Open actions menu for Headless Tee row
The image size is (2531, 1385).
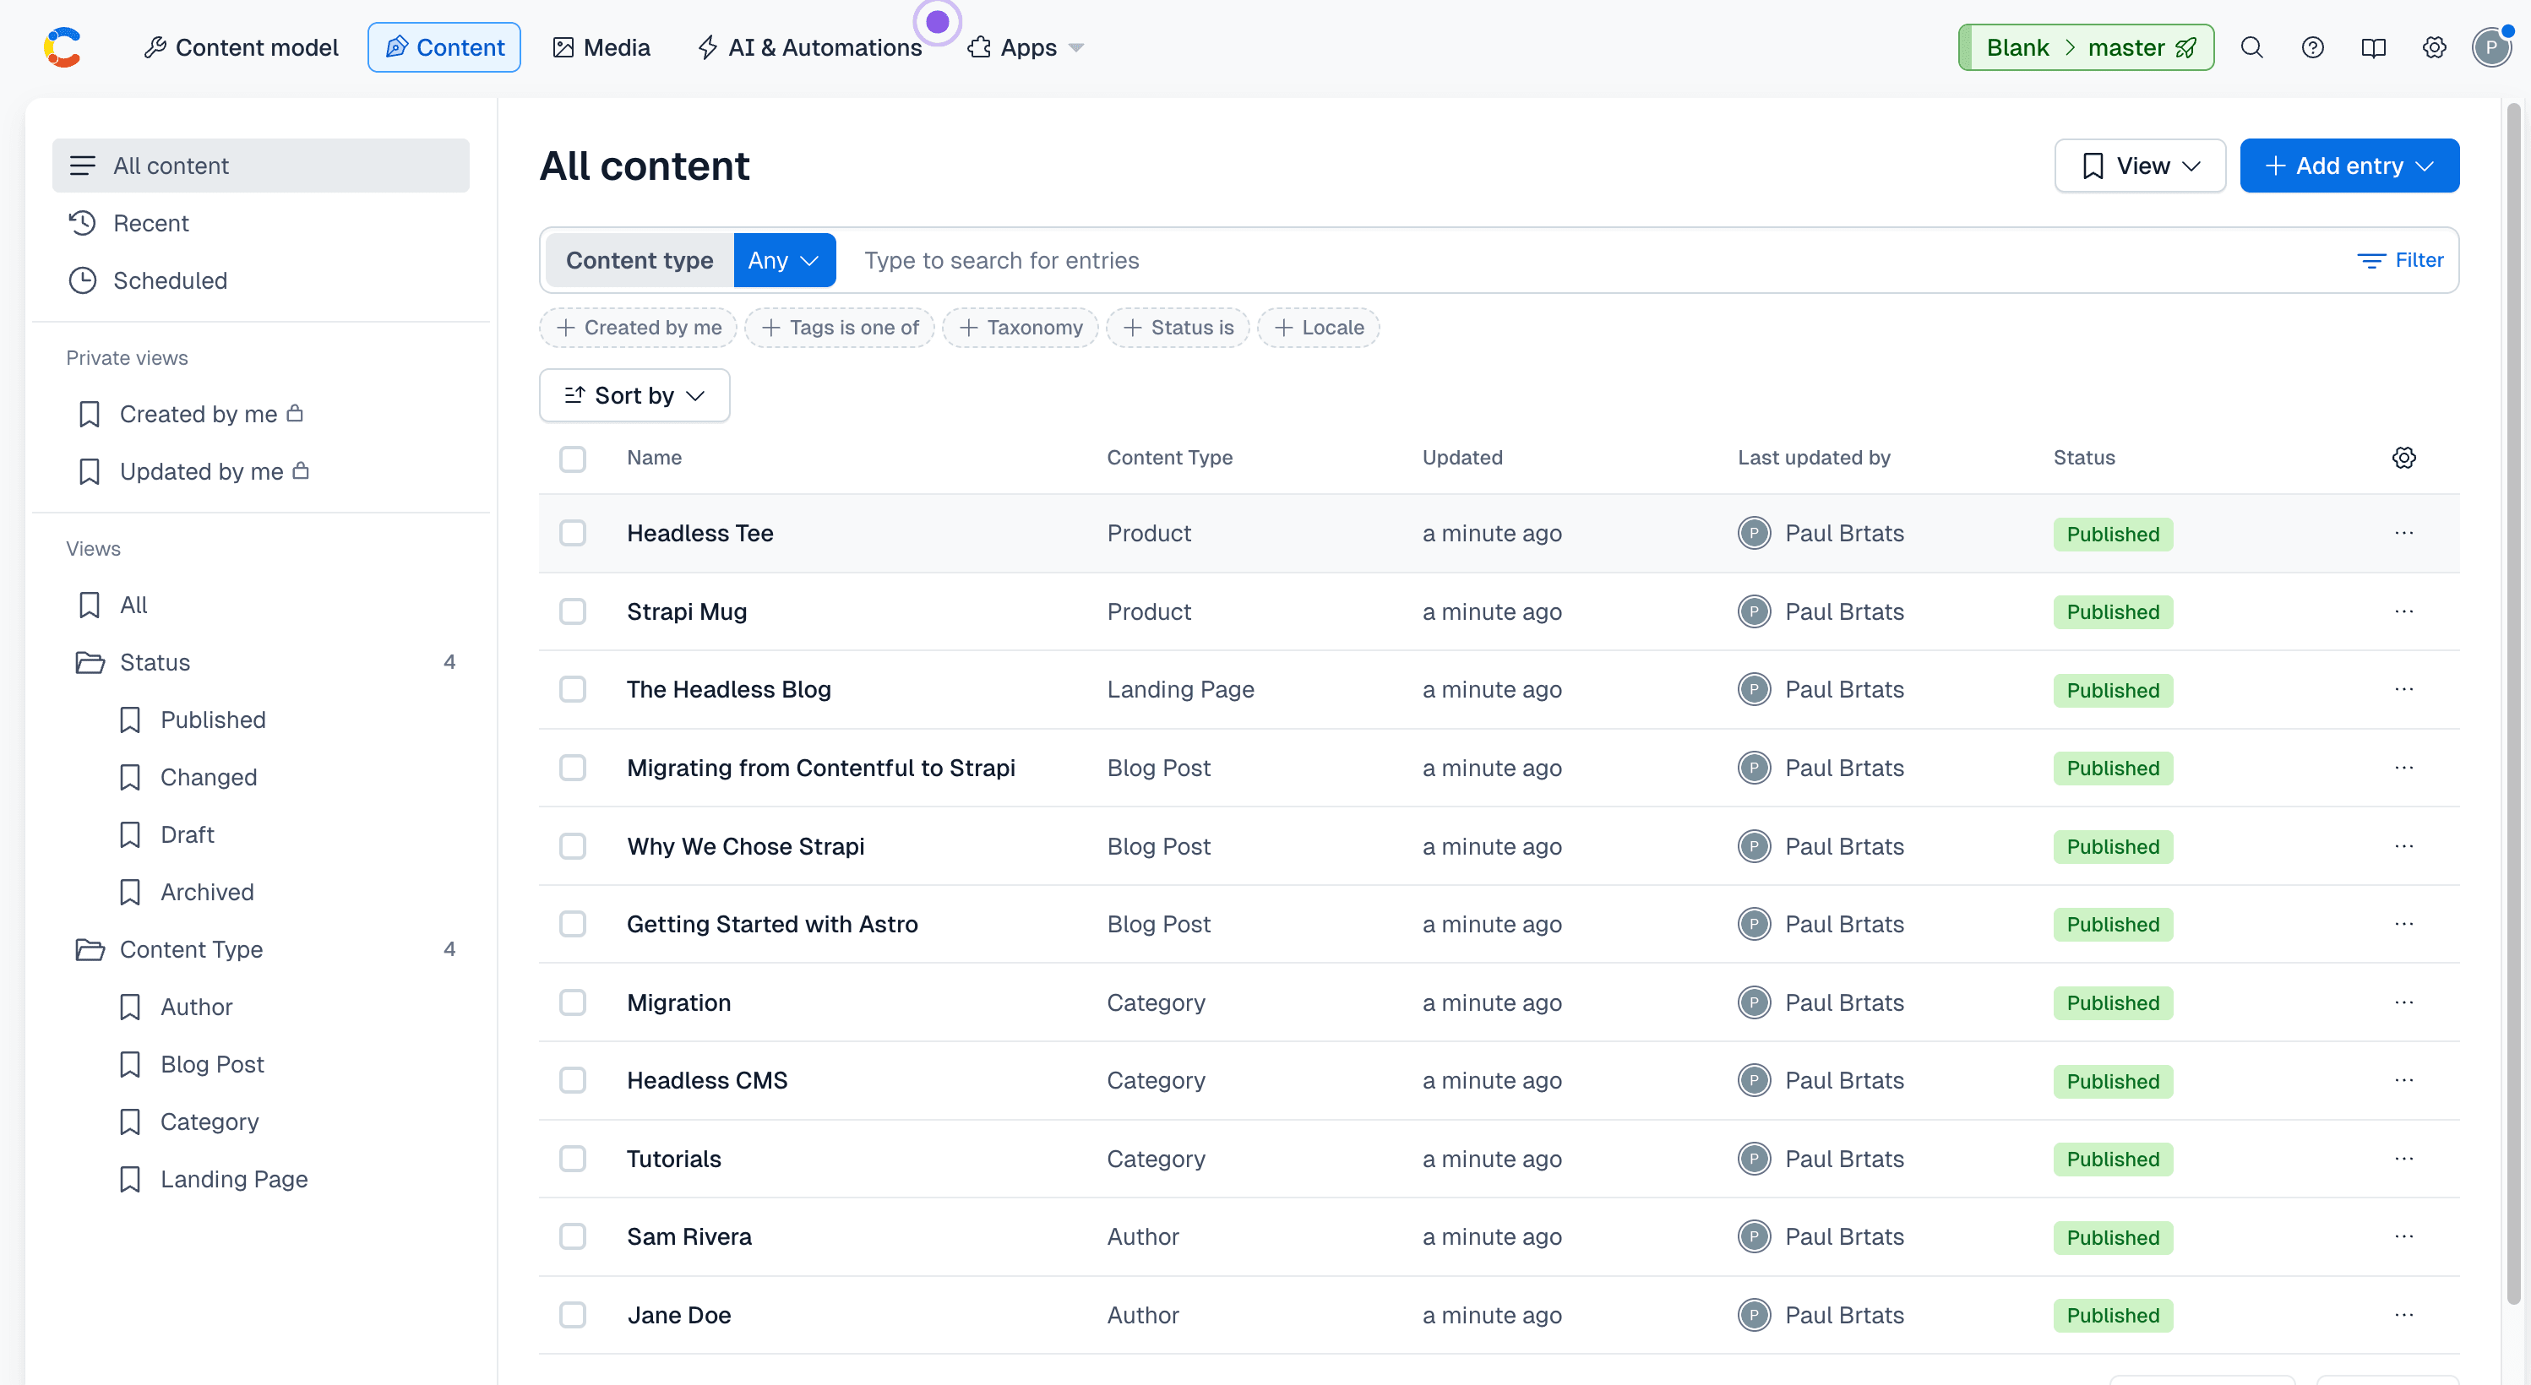[2404, 534]
